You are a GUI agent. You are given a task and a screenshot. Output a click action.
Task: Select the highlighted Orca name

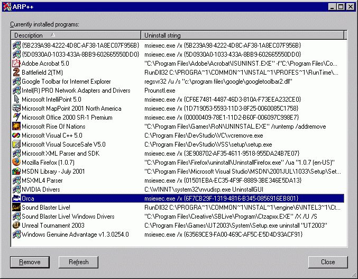(28, 199)
